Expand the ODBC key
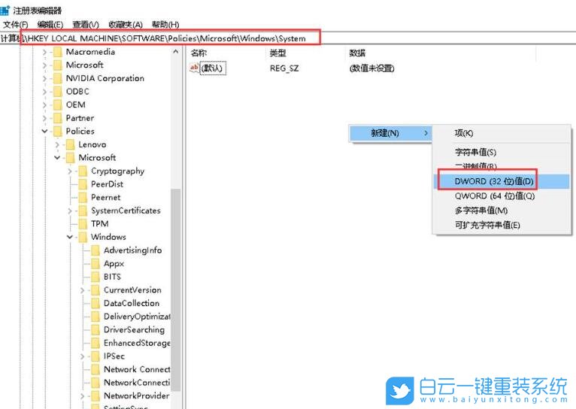Screen dimensions: 576x409 tap(44, 92)
